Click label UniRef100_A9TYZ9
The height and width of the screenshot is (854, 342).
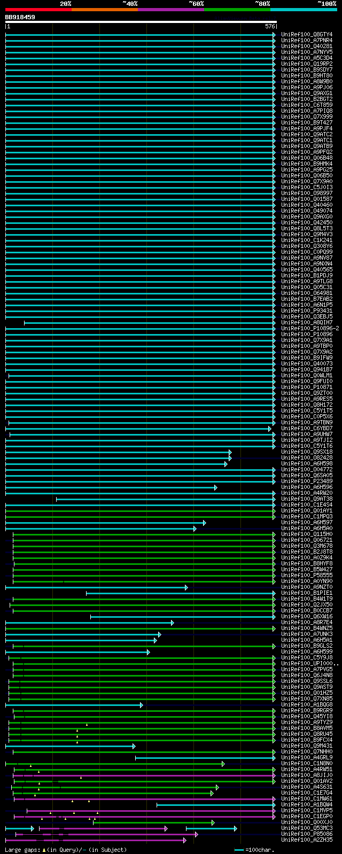coord(307,723)
